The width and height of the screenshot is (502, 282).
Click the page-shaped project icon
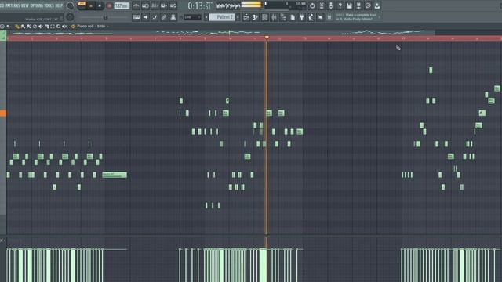(x=293, y=17)
